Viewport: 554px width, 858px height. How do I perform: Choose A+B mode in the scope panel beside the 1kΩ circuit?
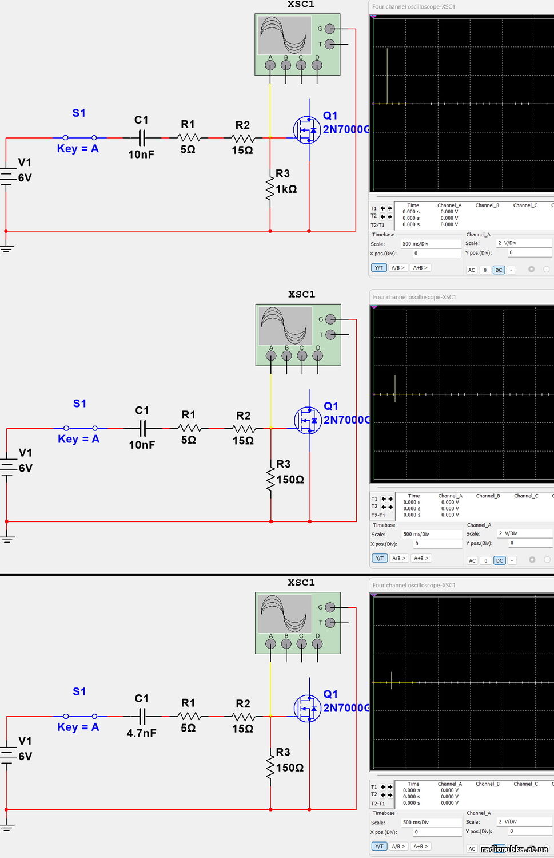(x=420, y=268)
